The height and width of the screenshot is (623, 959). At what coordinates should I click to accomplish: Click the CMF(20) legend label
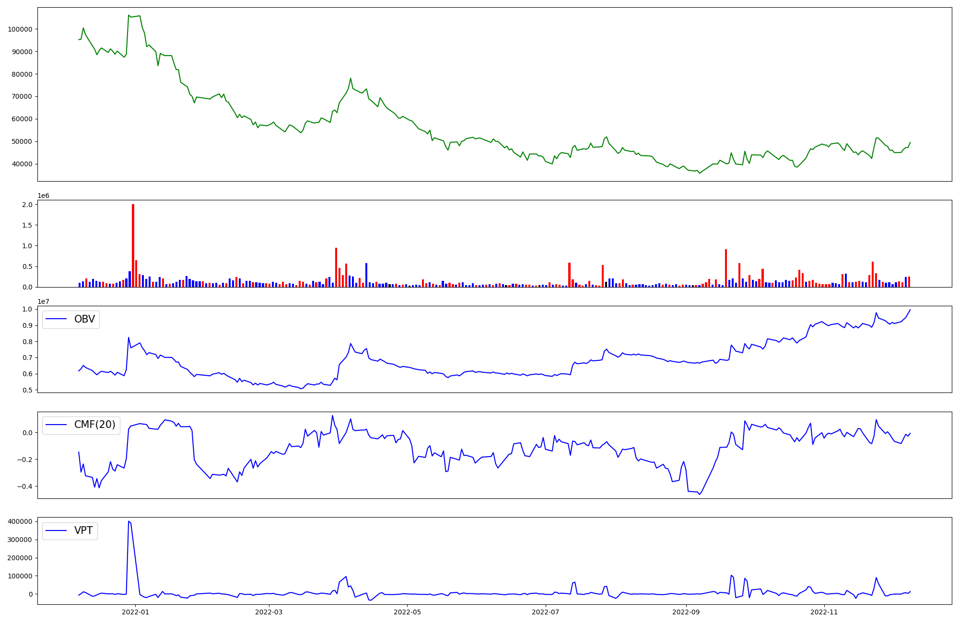click(94, 425)
